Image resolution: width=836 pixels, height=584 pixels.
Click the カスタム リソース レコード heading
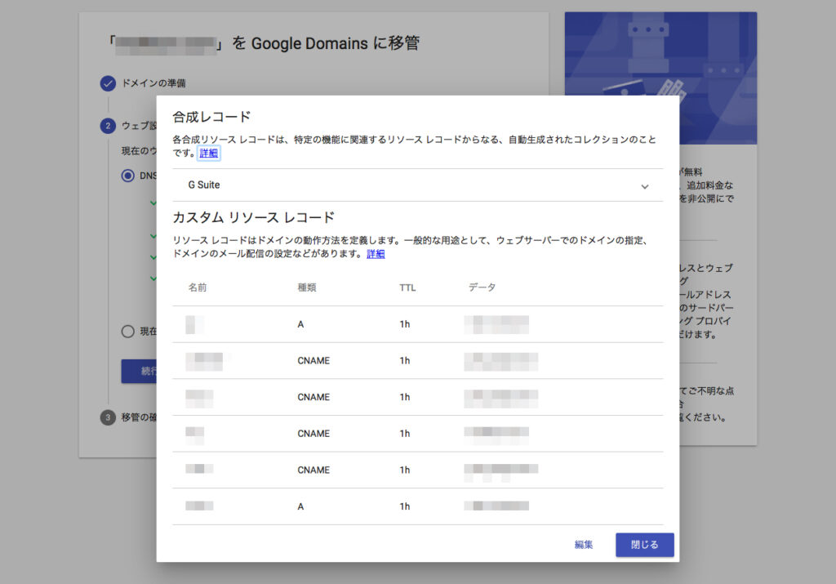pos(254,217)
